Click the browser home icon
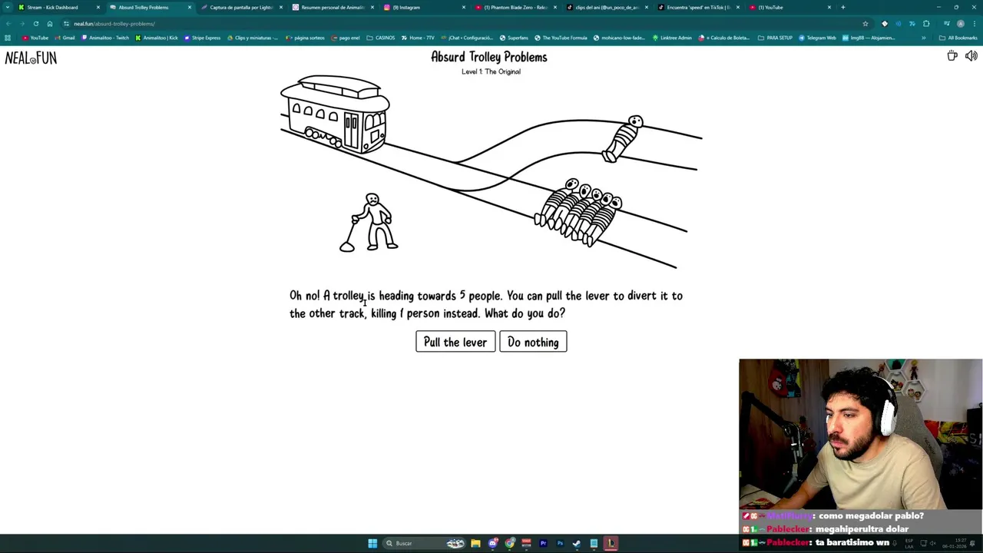Image resolution: width=983 pixels, height=553 pixels. (50, 24)
